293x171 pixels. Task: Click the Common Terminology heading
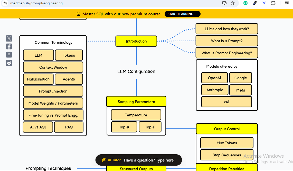[x=53, y=43]
